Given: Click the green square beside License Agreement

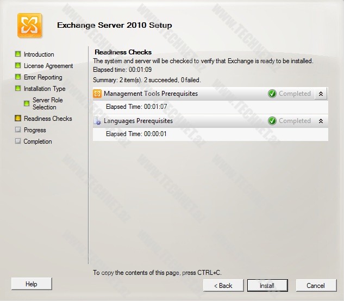Looking at the screenshot, I should pyautogui.click(x=18, y=65).
